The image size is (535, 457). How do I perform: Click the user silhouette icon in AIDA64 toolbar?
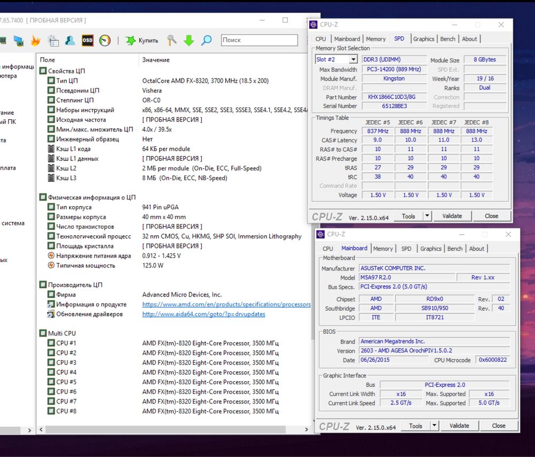click(x=70, y=41)
